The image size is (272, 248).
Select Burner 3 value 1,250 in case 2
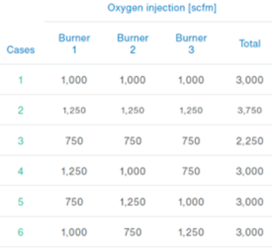tap(191, 111)
